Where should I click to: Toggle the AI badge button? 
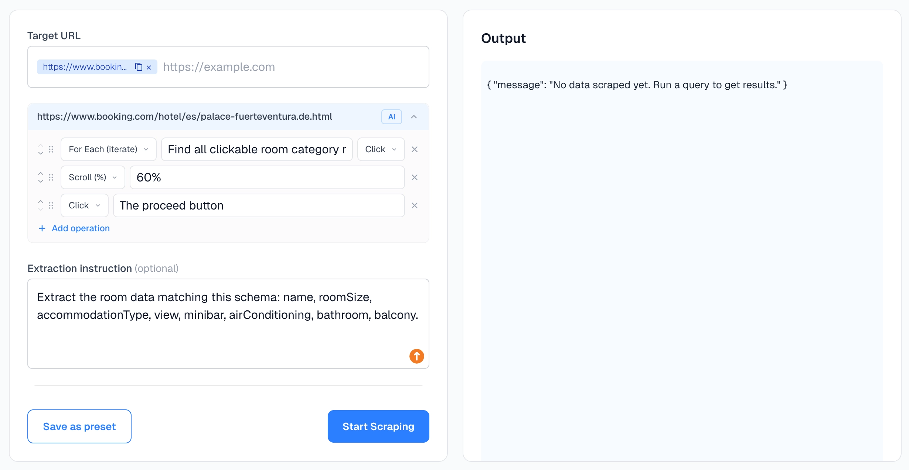click(391, 117)
